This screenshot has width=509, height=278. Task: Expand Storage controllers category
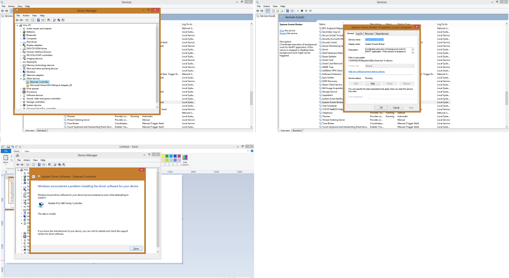point(21,102)
